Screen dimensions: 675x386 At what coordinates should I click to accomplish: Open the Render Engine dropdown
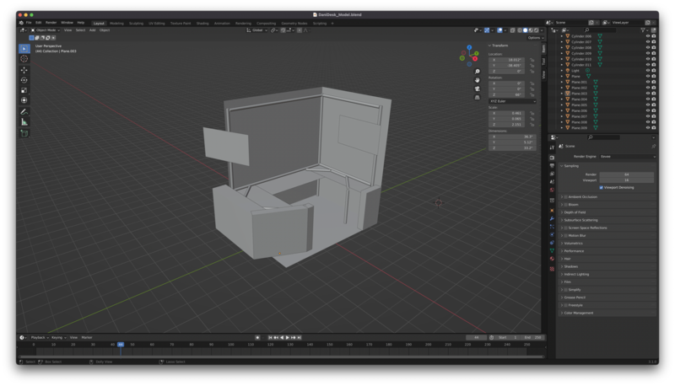tap(627, 157)
